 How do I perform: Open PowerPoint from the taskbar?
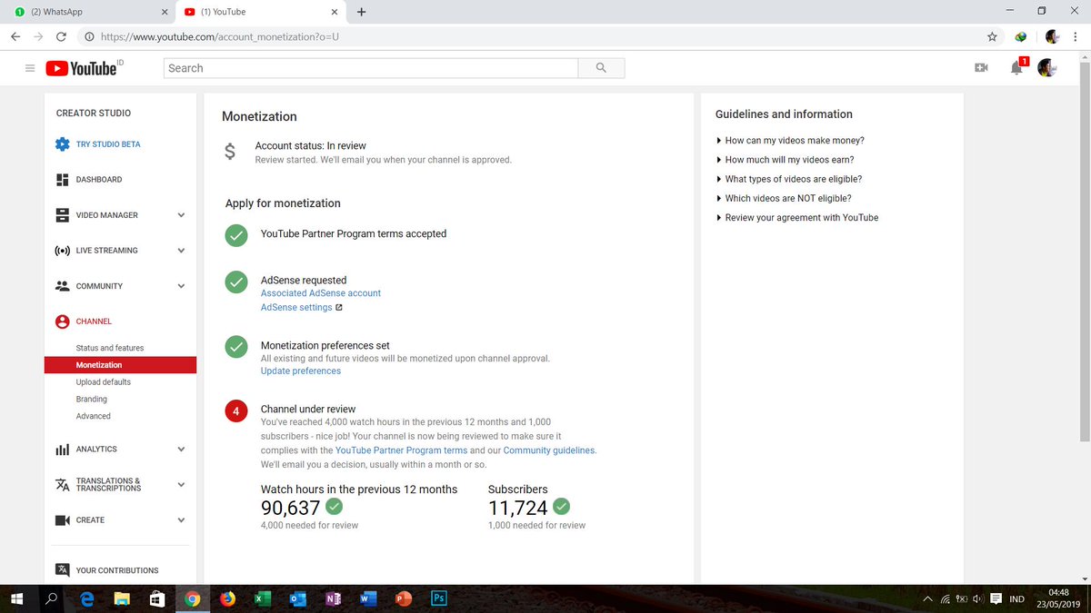point(403,598)
